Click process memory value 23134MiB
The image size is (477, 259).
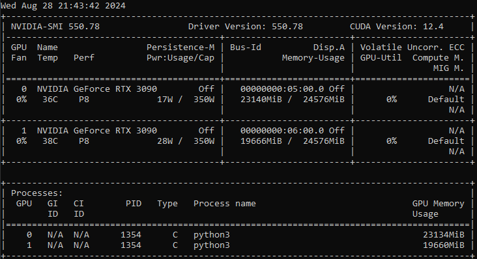coord(444,235)
